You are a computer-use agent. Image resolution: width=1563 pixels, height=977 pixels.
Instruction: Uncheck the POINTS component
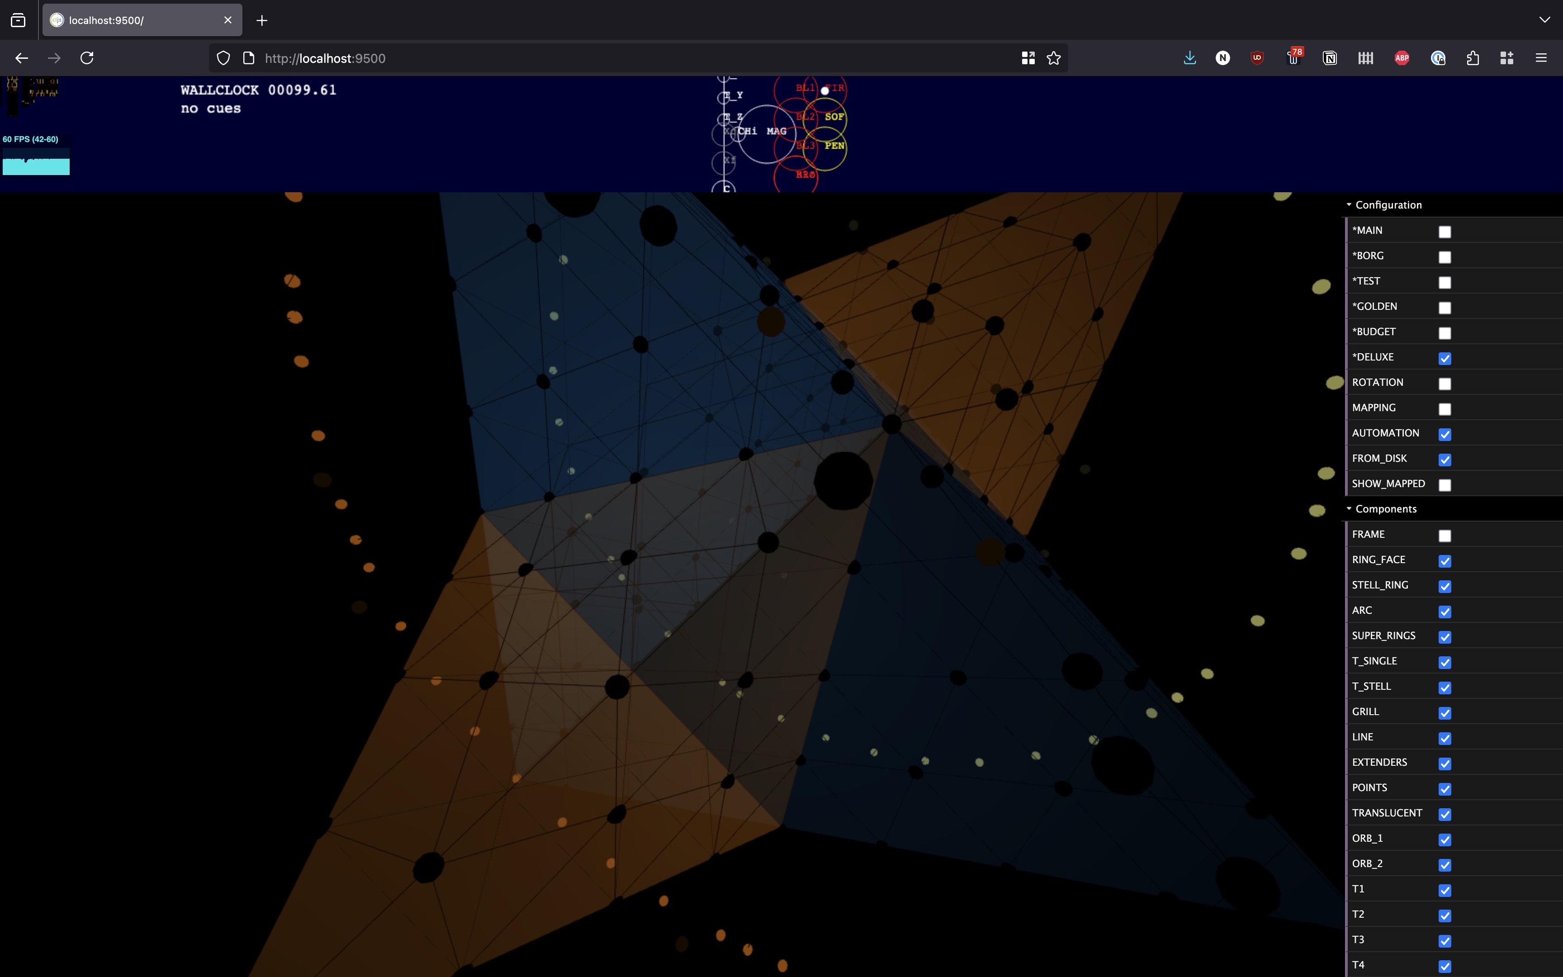[x=1445, y=789]
